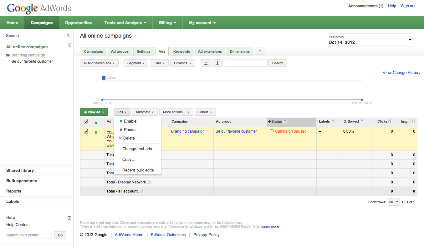Image resolution: width=424 pixels, height=248 pixels.
Task: Switch to the Dimensions tab
Action: pos(240,51)
